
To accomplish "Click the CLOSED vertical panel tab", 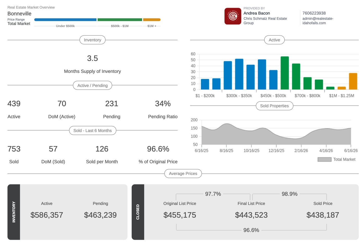I will [138, 212].
